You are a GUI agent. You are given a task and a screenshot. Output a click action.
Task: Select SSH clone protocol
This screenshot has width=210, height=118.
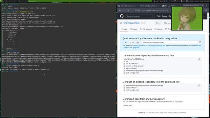coord(138,42)
